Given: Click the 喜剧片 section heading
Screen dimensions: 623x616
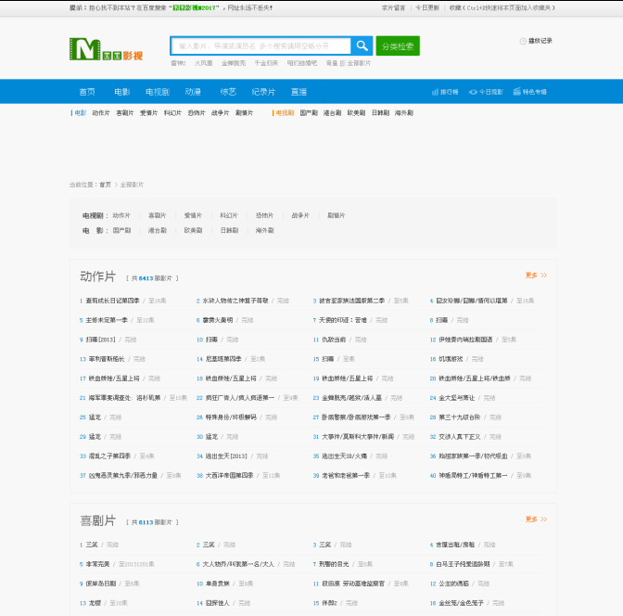Looking at the screenshot, I should tap(97, 520).
